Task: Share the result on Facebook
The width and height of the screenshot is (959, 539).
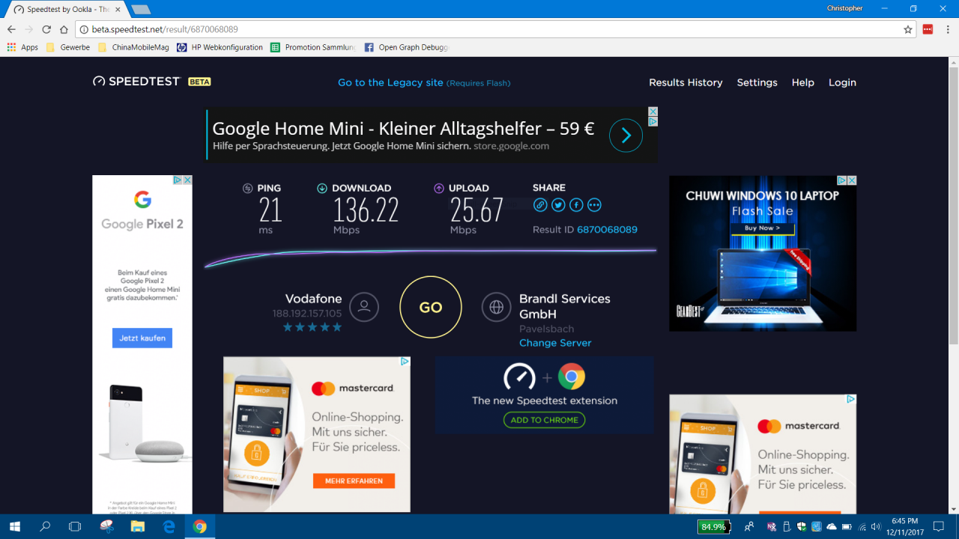Action: coord(576,204)
